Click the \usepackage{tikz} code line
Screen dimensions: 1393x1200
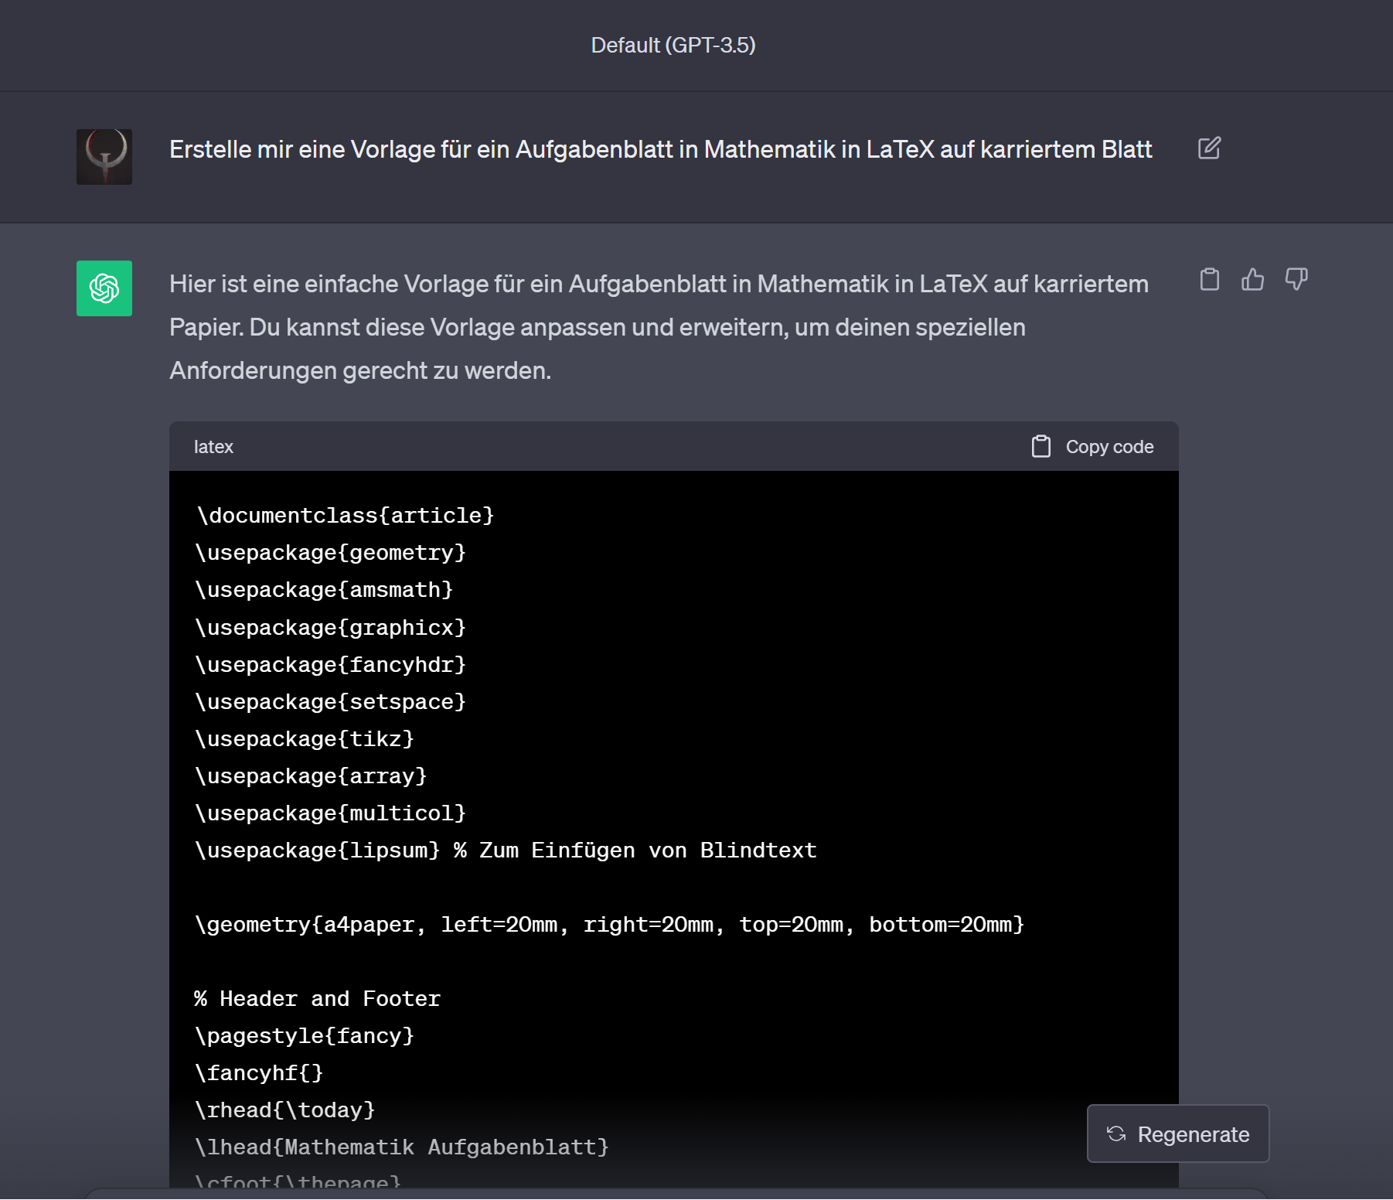pyautogui.click(x=305, y=739)
